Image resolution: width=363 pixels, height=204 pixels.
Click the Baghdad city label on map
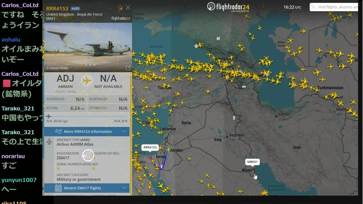(x=237, y=135)
